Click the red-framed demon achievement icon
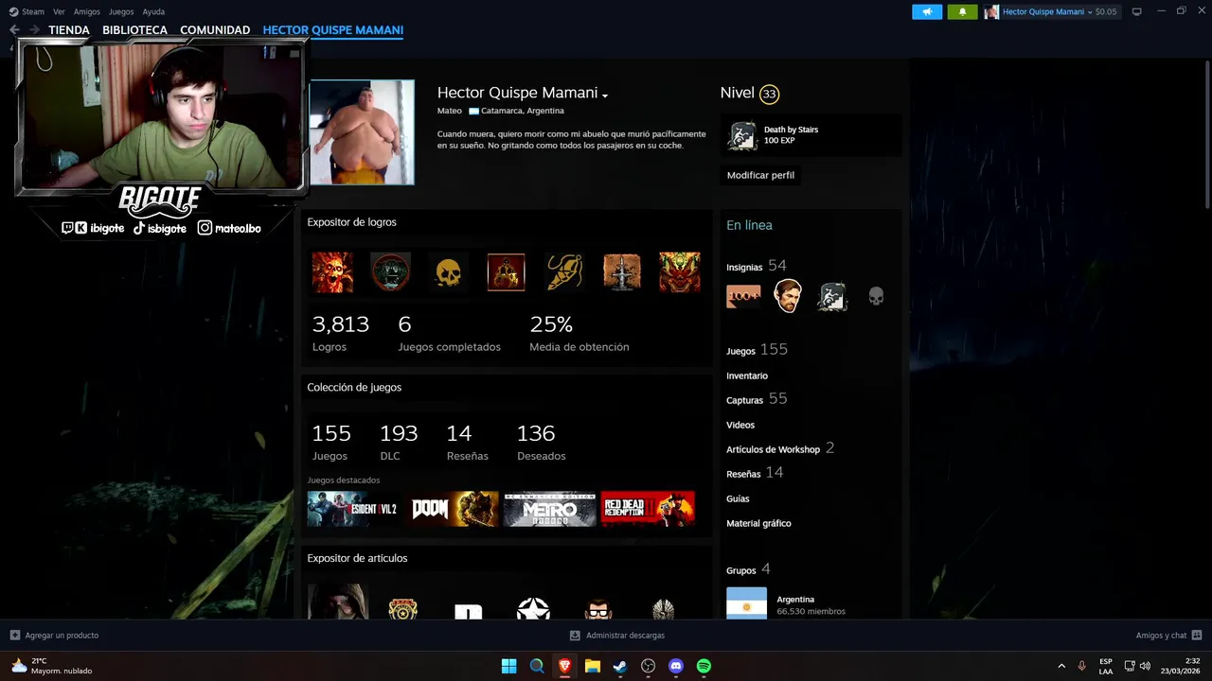The height and width of the screenshot is (681, 1212). pos(506,272)
